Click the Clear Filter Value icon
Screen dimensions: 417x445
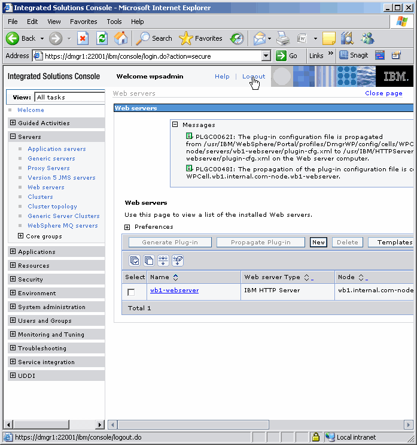[x=178, y=261]
